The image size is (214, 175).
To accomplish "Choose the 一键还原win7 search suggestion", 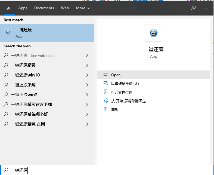I will 24,95.
